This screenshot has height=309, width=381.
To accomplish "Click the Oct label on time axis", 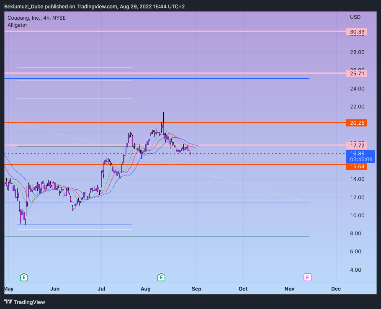I will click(x=243, y=288).
